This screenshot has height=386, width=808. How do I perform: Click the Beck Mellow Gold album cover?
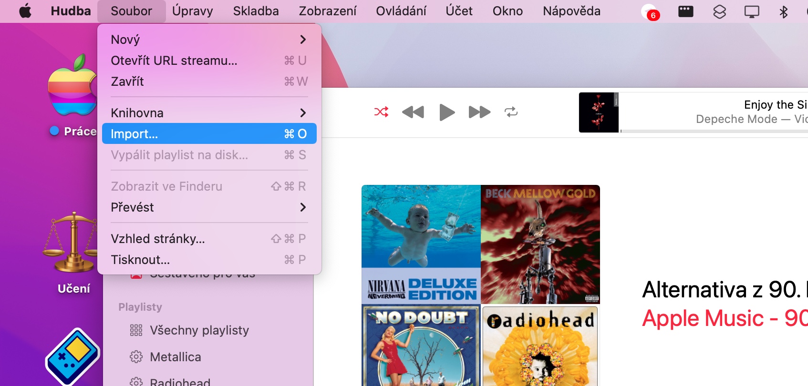coord(540,244)
